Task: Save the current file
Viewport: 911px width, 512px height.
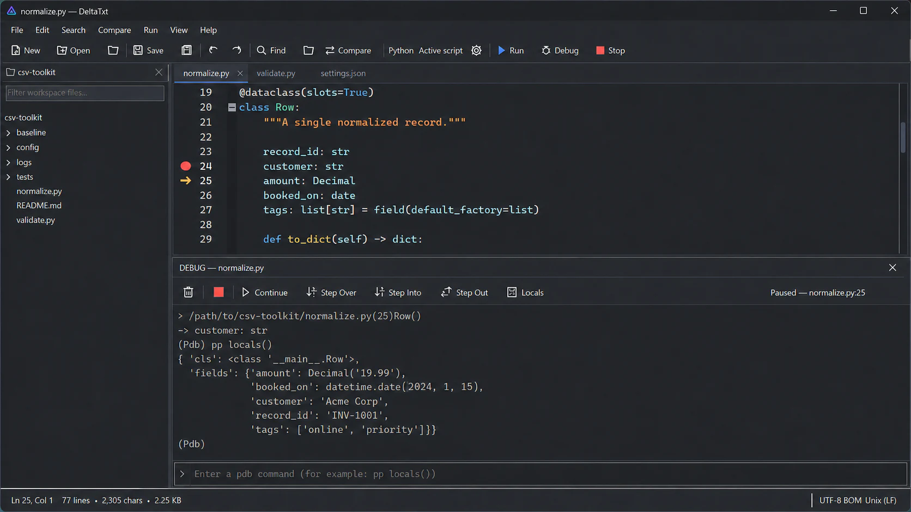Action: pyautogui.click(x=148, y=51)
